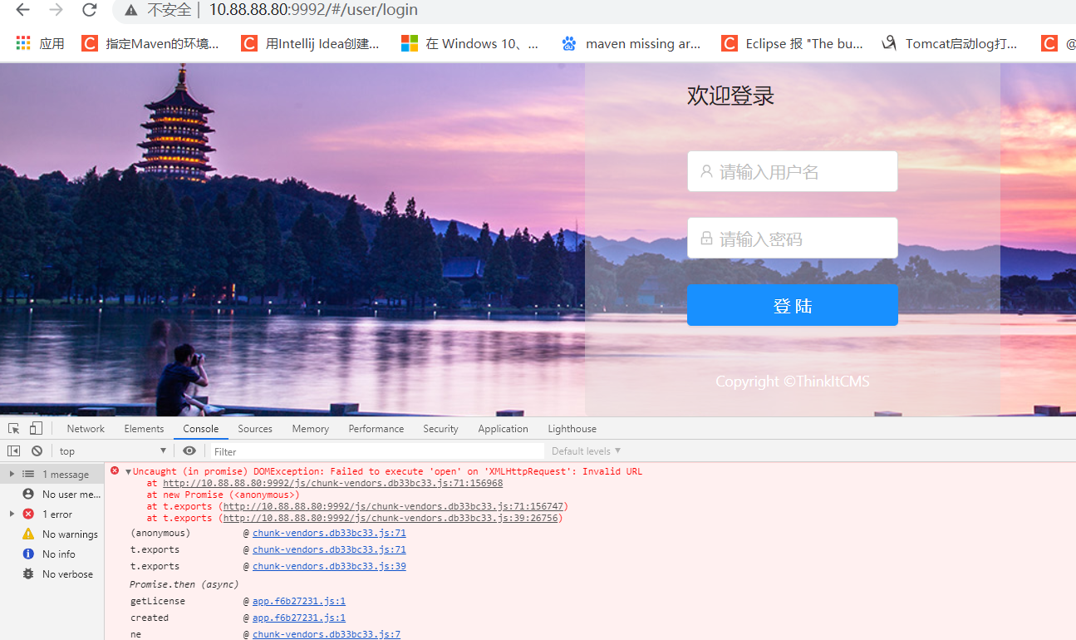The width and height of the screenshot is (1076, 640).
Task: Go back with the browser back arrow
Action: (x=22, y=10)
